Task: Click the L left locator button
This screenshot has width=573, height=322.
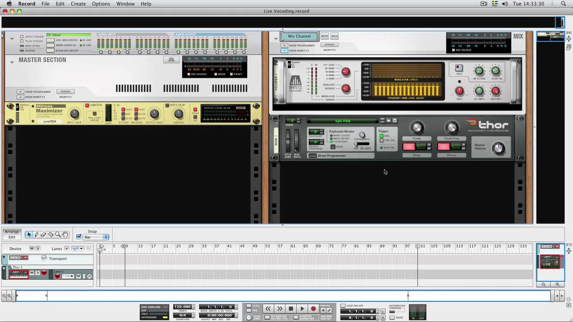Action: [383, 311]
